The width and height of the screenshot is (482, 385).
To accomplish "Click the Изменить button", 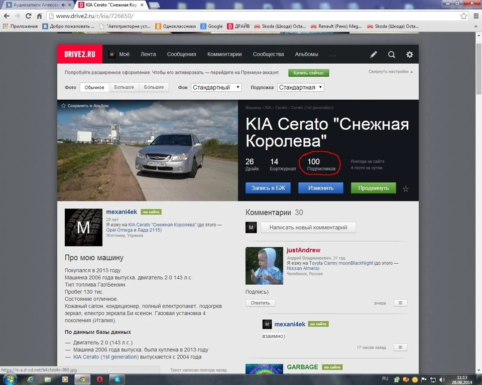I will tap(321, 188).
